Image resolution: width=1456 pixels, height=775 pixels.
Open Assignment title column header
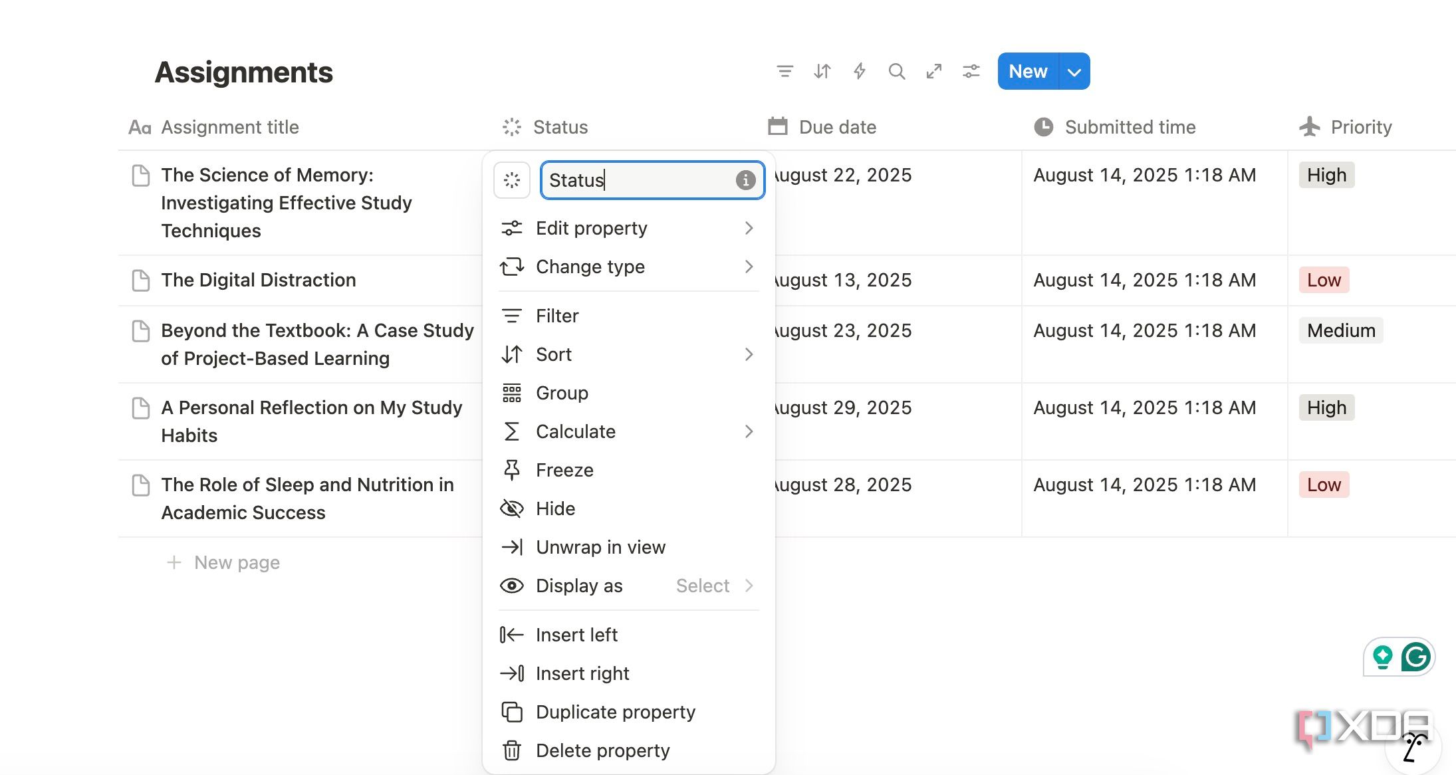(214, 127)
